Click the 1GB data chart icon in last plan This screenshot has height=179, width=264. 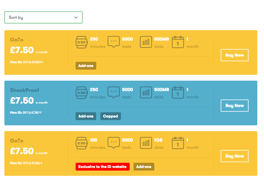[x=146, y=143]
